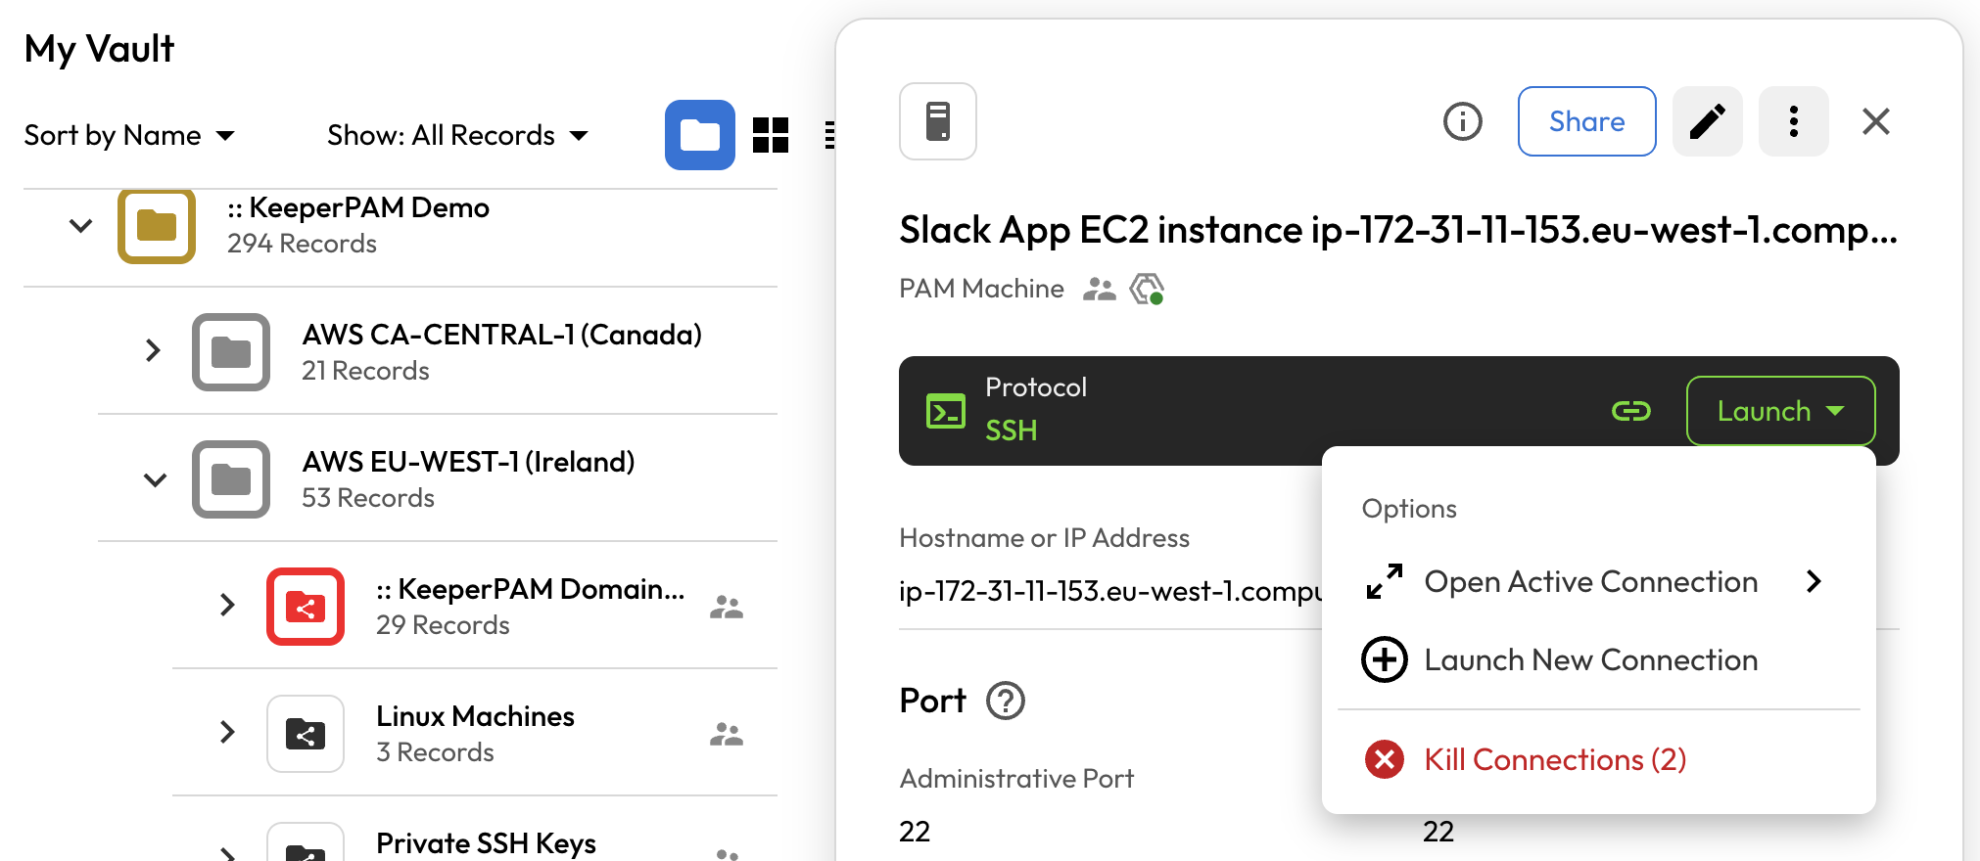Open the Sort by Name dropdown

(x=129, y=135)
